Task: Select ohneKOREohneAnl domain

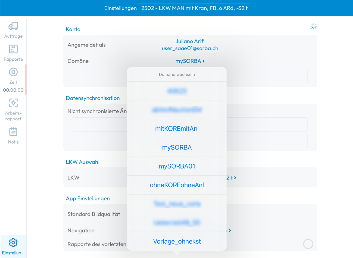Action: click(177, 185)
